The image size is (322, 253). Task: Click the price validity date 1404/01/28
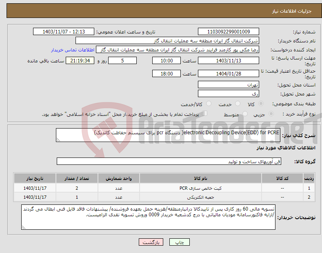tap(229, 73)
